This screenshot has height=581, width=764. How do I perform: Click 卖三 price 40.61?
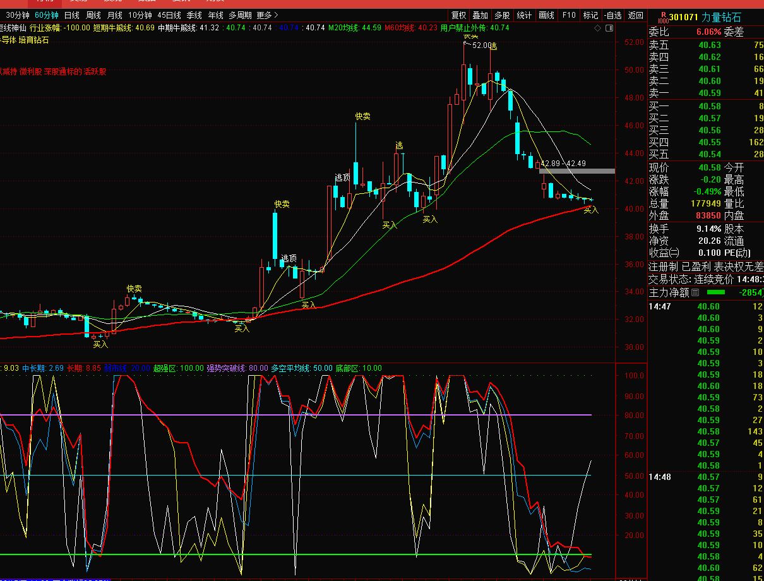(709, 69)
